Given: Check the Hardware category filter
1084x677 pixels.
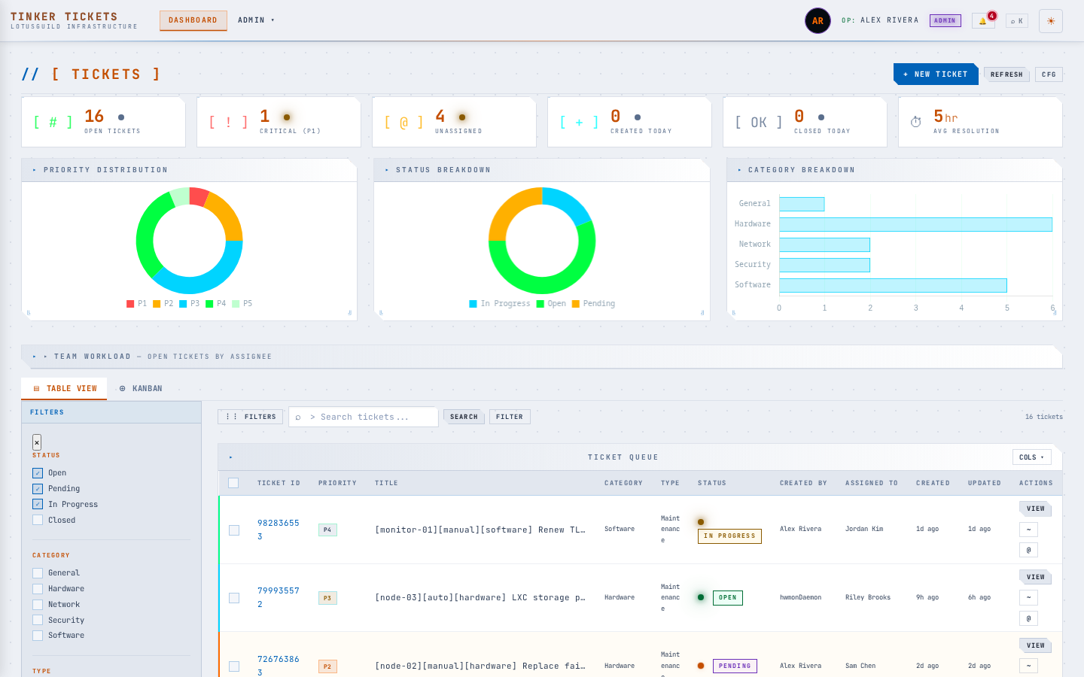Looking at the screenshot, I should click(38, 589).
